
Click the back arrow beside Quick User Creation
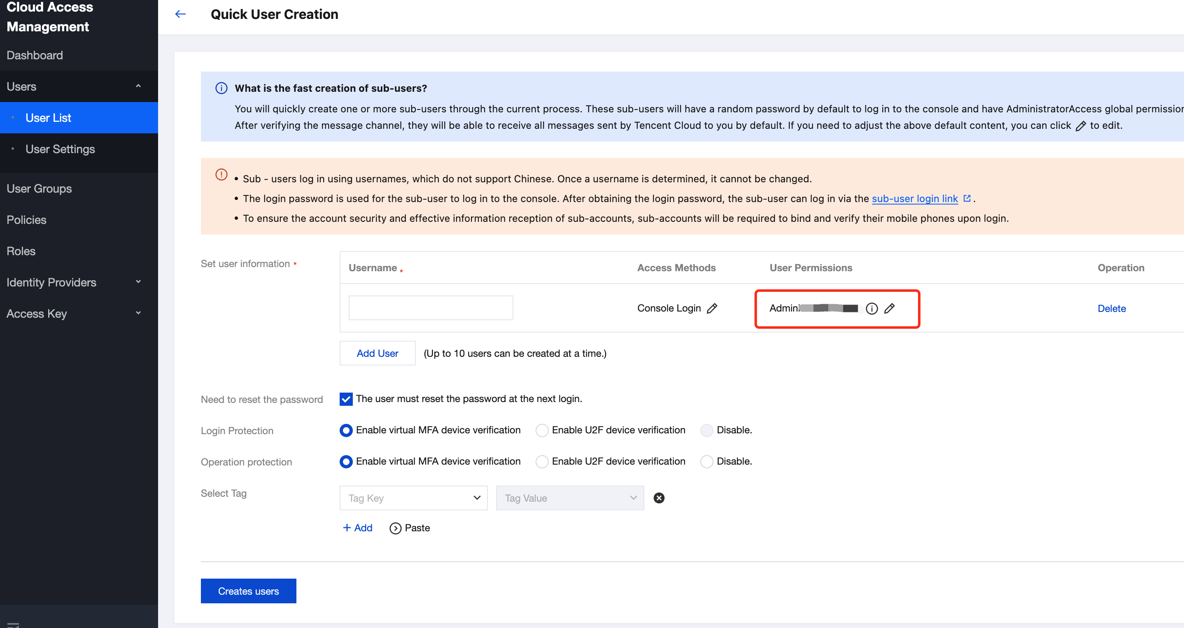coord(180,14)
